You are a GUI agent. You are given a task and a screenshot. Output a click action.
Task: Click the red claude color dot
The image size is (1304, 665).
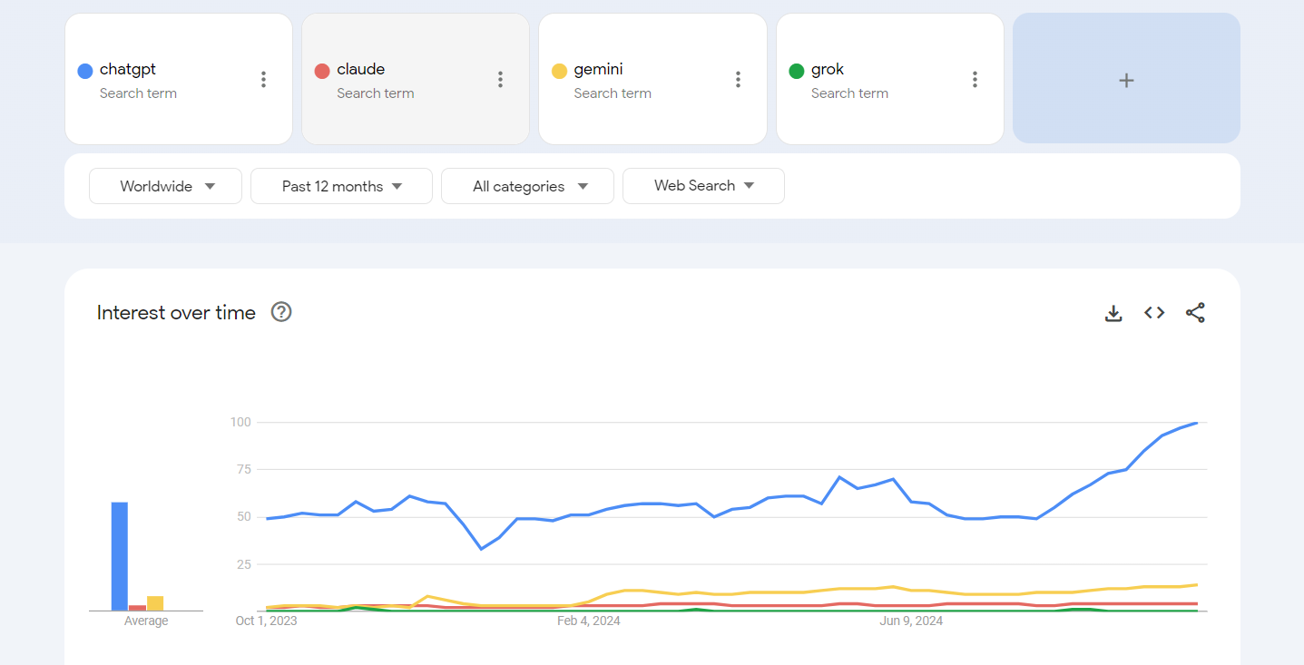pyautogui.click(x=322, y=71)
